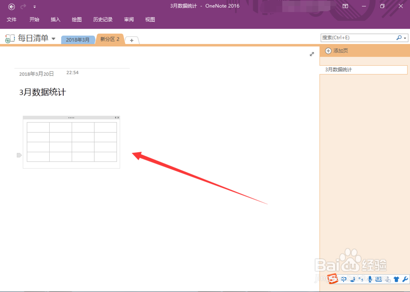
Task: Open the search scope dropdown arrow
Action: [x=405, y=37]
